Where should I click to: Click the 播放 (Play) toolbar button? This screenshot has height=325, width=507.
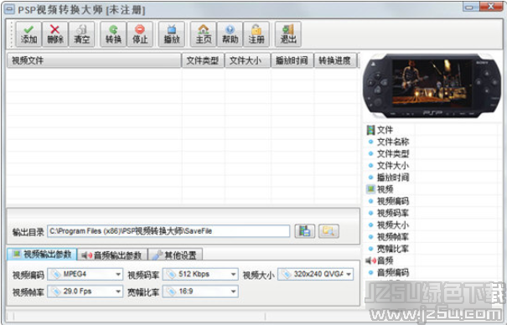[x=172, y=34]
